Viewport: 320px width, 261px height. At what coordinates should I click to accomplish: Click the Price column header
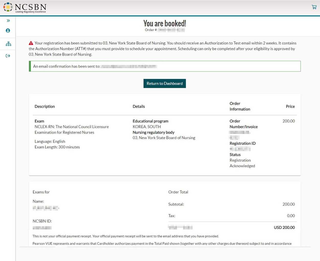coord(290,106)
